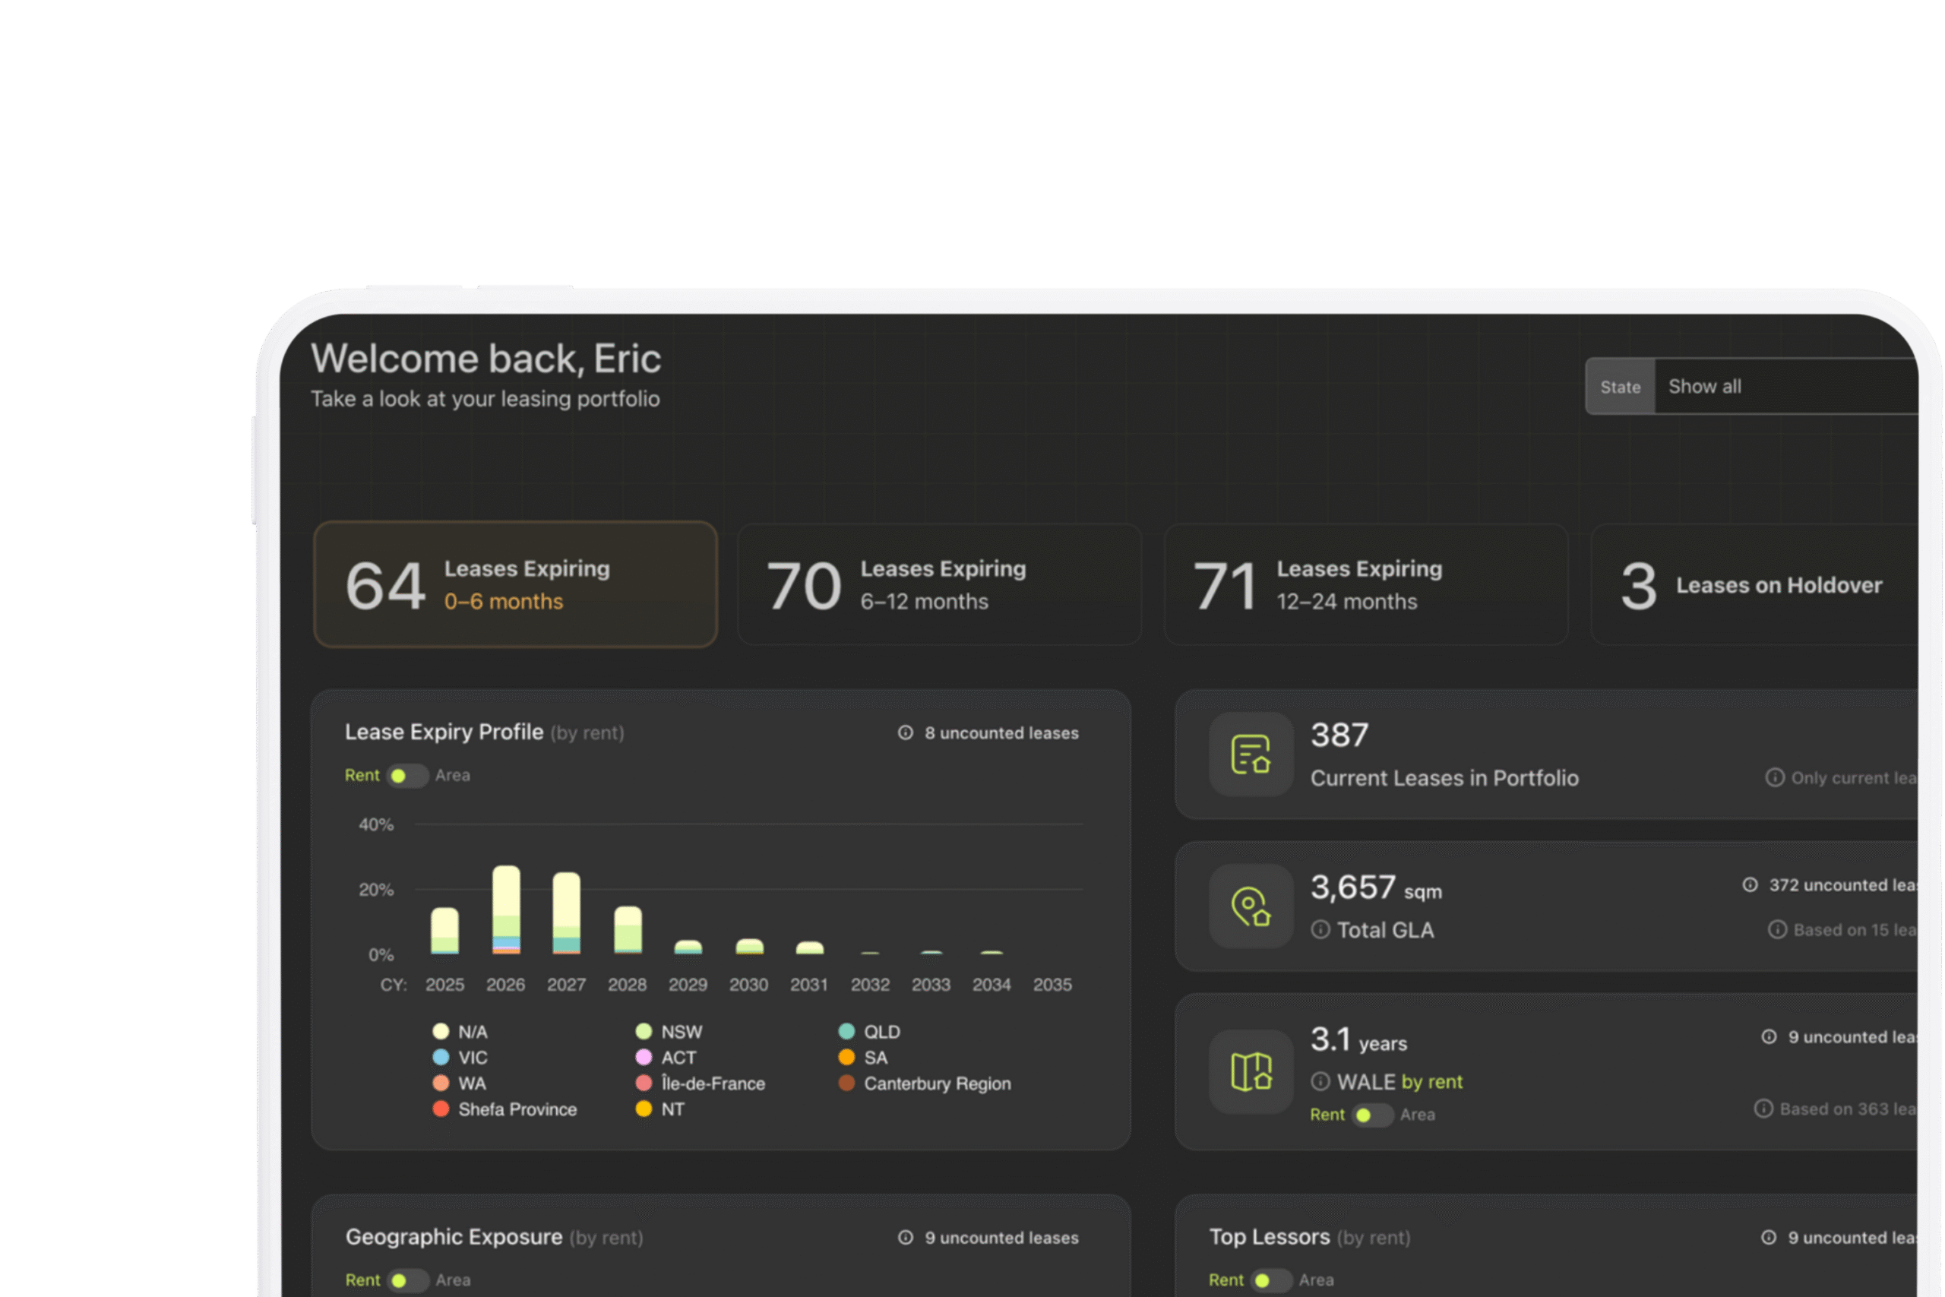Click info icon in Geographic Exposure header
The image size is (1945, 1297).
906,1238
